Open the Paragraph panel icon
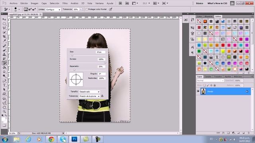This screenshot has height=143, width=255. tap(192, 53)
